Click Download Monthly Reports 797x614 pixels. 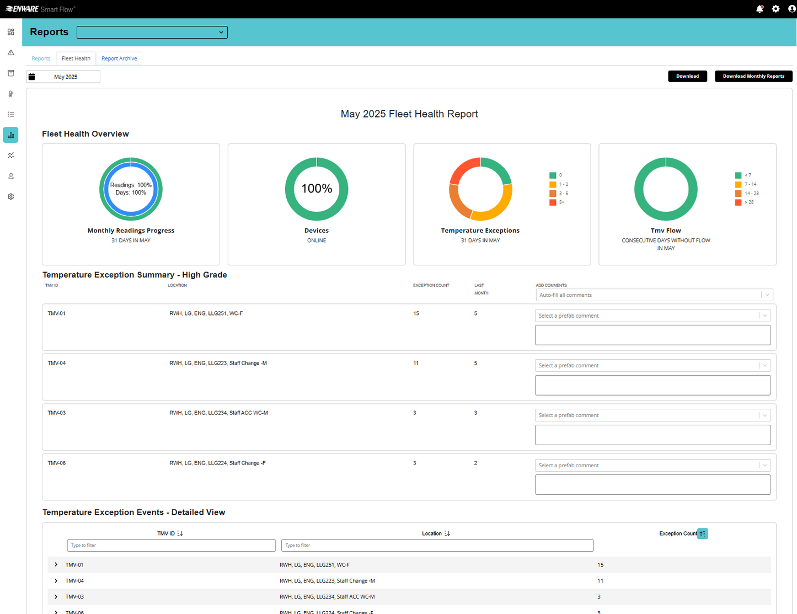coord(753,76)
